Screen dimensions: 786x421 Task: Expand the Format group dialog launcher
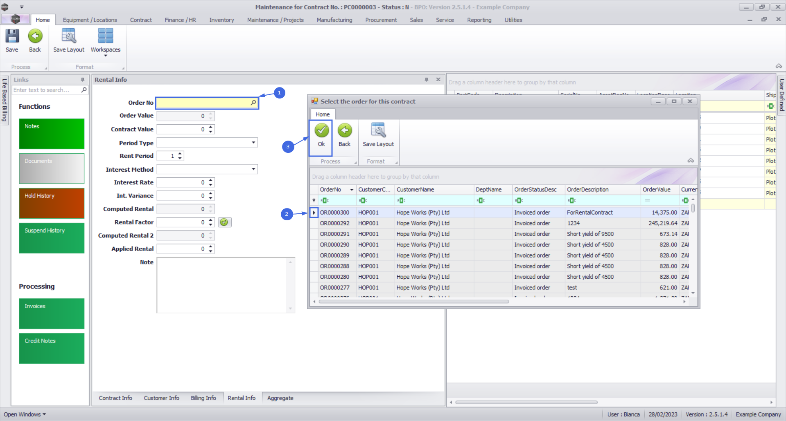click(123, 68)
